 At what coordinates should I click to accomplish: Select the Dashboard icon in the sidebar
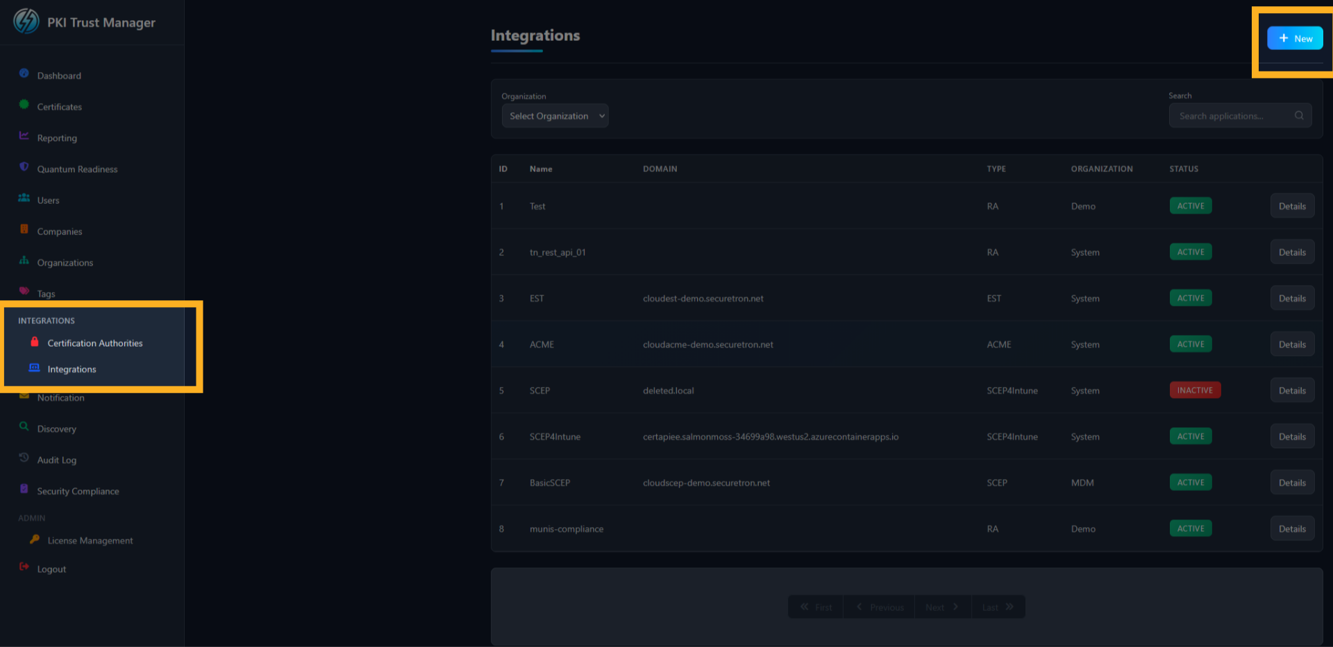[25, 75]
